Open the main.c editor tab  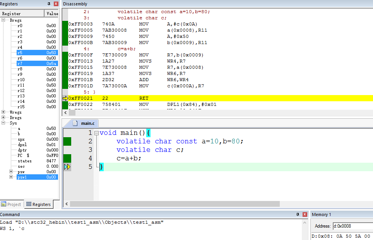(85, 123)
